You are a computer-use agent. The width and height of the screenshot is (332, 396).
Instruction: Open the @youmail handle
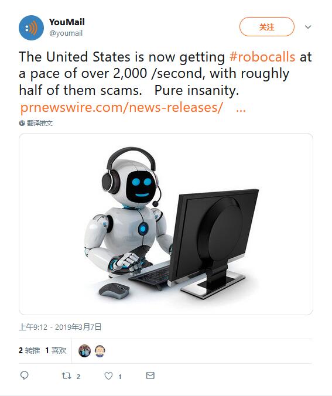click(x=66, y=33)
